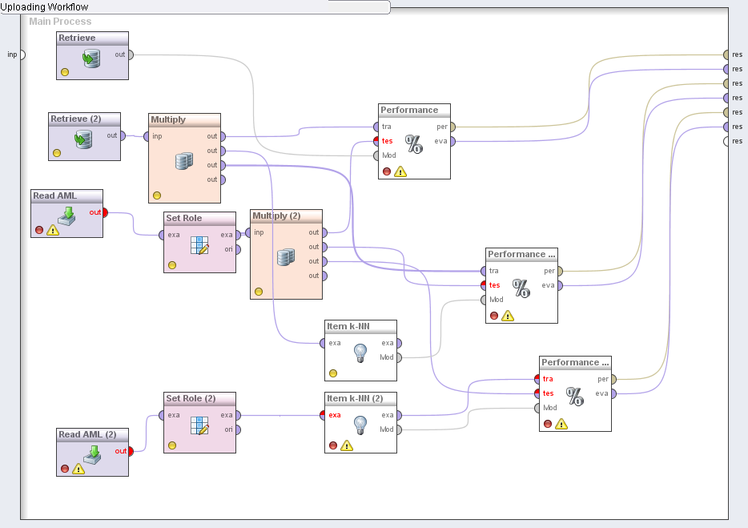This screenshot has height=528, width=748.
Task: Select the Item k-NN lightbulb icon
Action: click(360, 351)
